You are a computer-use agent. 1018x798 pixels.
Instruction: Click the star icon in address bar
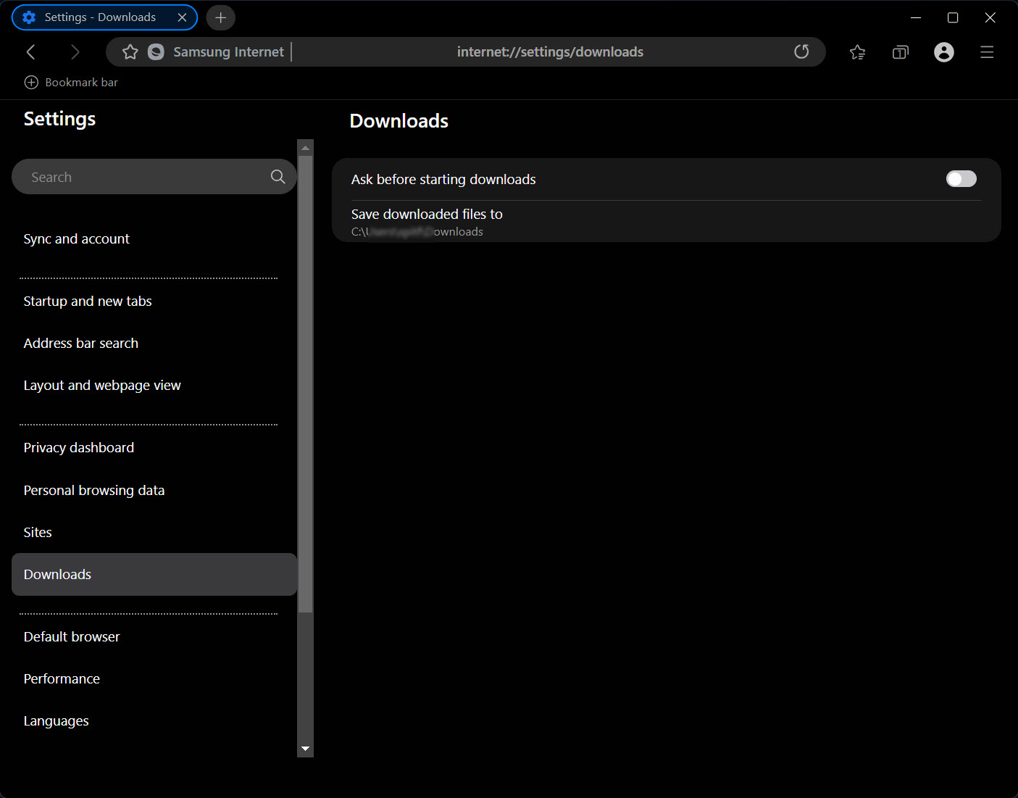[x=130, y=52]
